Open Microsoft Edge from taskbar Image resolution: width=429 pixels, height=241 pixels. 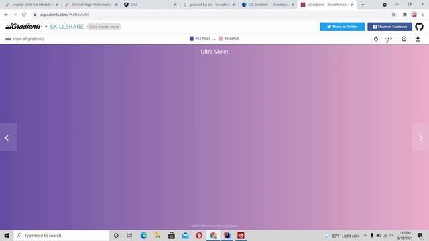[x=143, y=235]
